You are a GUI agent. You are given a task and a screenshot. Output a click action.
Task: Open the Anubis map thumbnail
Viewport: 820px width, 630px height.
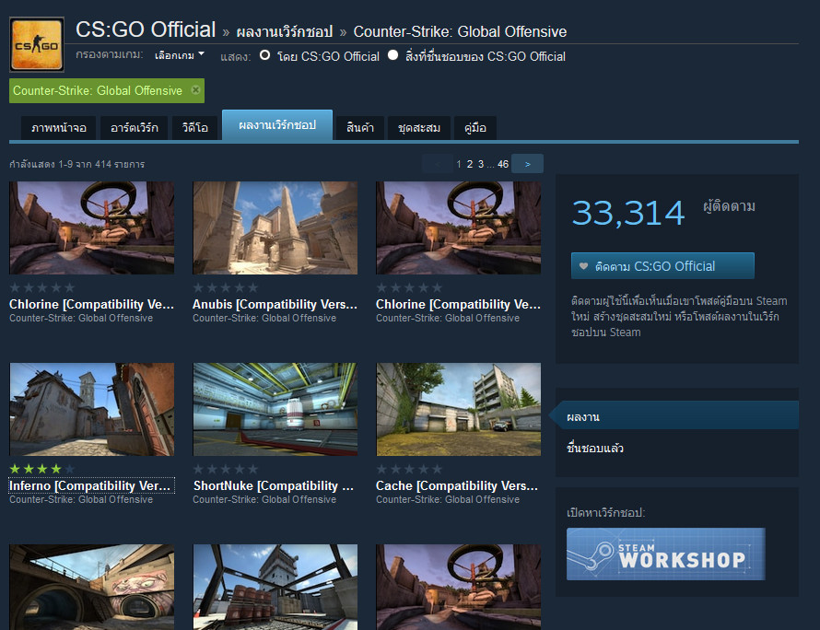click(x=275, y=227)
